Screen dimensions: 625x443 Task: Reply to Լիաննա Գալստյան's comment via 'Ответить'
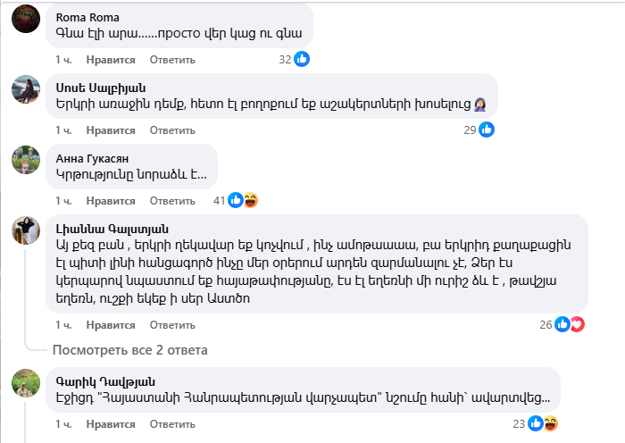click(172, 325)
